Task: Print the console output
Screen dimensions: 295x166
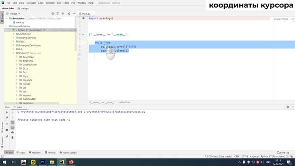Action: [12, 132]
